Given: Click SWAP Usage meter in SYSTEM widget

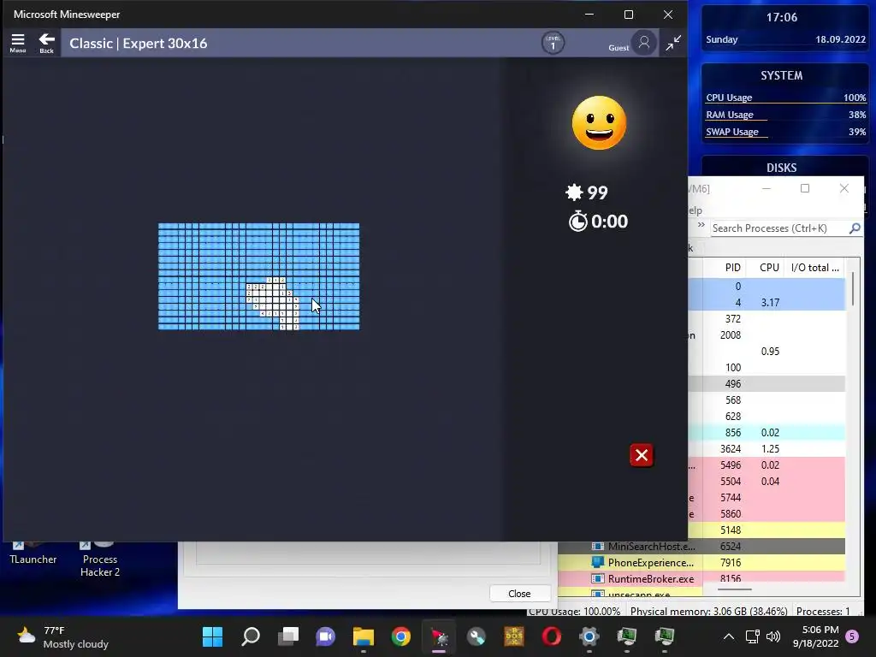Looking at the screenshot, I should point(785,133).
